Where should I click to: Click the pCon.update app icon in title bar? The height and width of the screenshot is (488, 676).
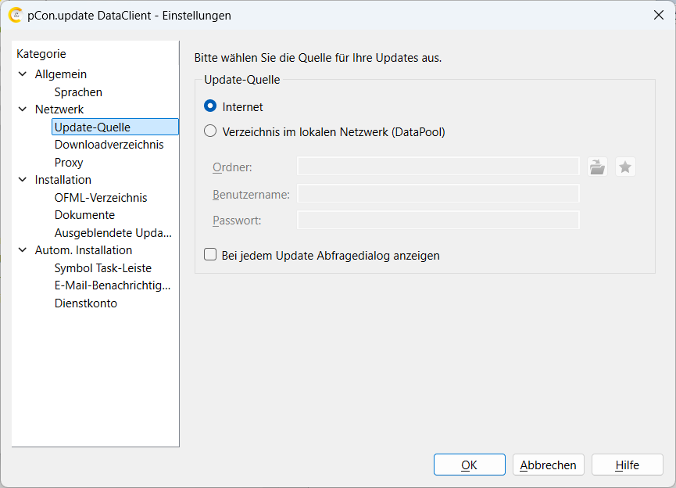16,15
